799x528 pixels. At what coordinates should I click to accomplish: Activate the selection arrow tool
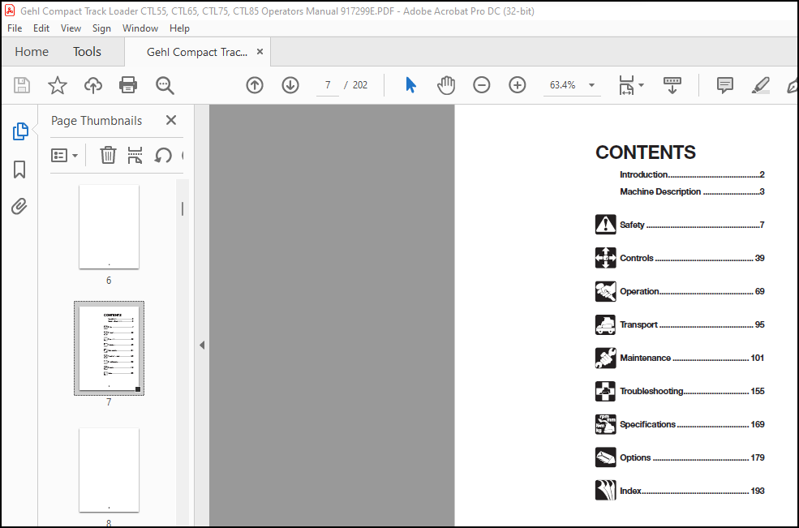coord(410,85)
